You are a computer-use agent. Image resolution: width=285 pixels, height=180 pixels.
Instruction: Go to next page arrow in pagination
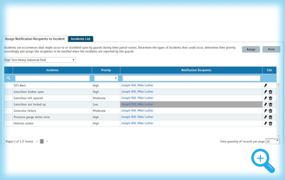(47, 141)
